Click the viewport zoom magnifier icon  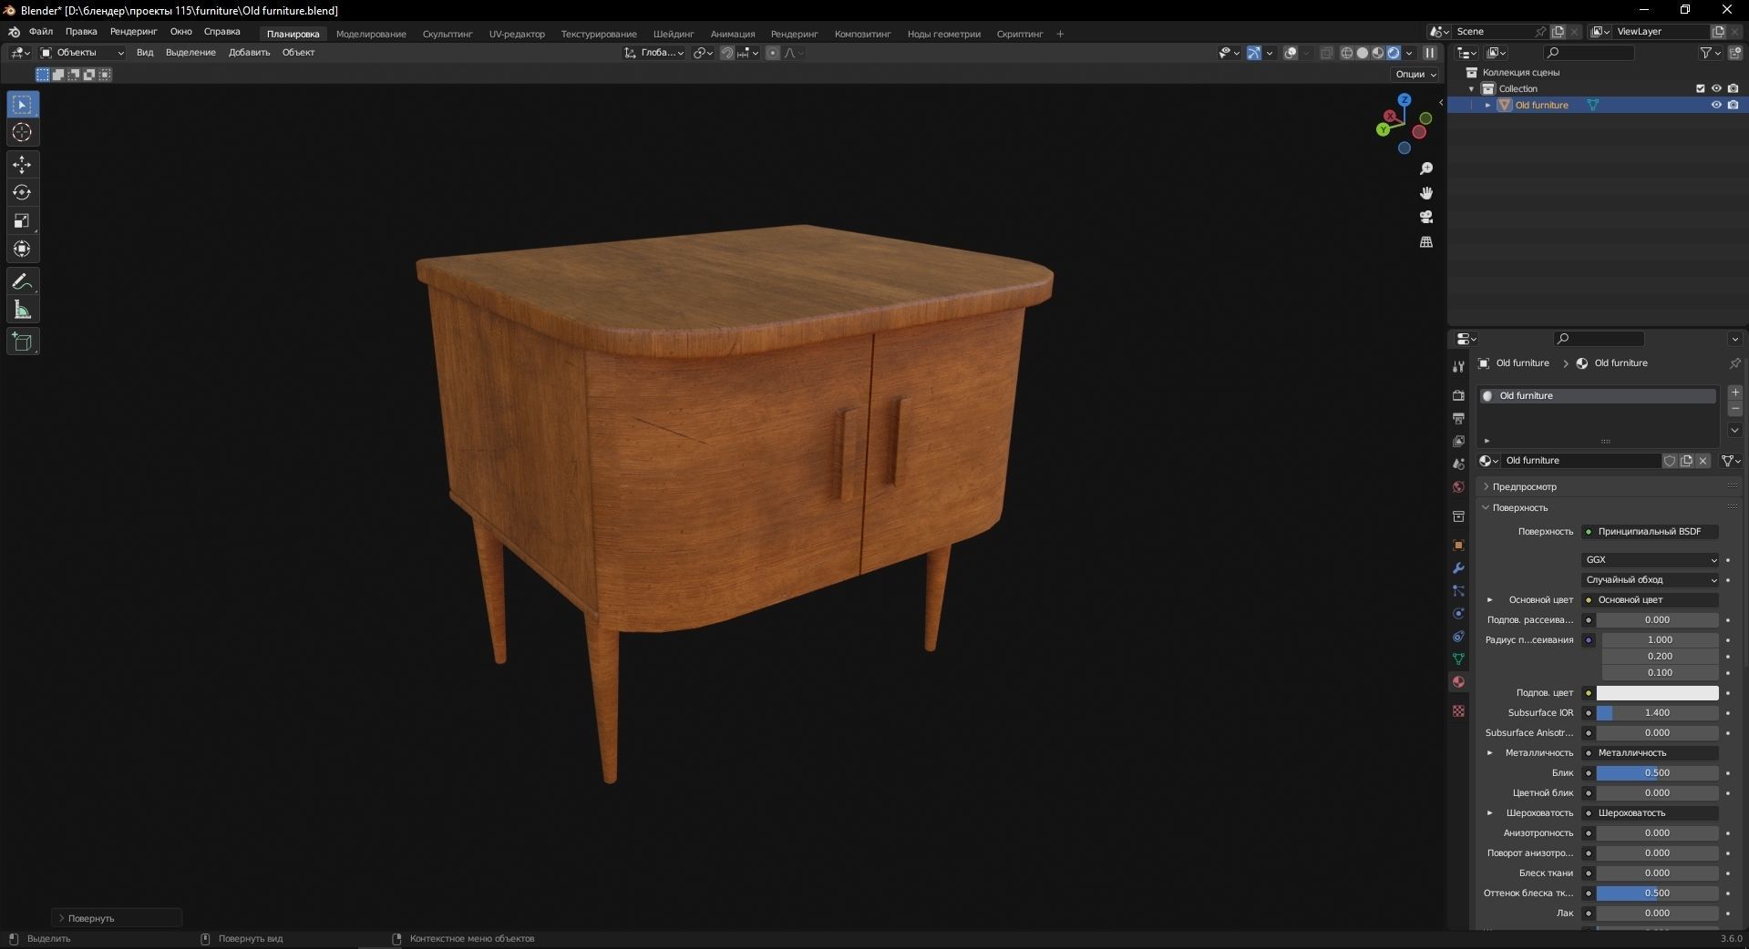pyautogui.click(x=1426, y=168)
